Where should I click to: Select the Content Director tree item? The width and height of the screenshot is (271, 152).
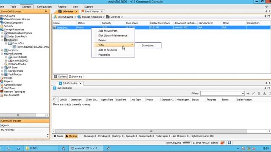coord(13,84)
